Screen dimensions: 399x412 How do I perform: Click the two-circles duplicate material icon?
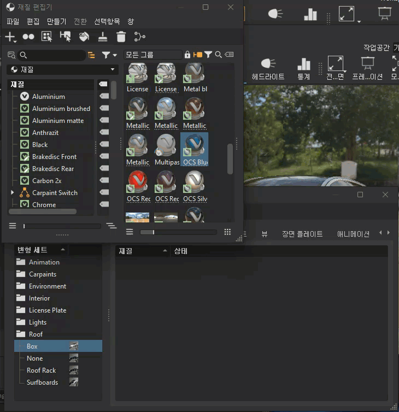coord(28,37)
